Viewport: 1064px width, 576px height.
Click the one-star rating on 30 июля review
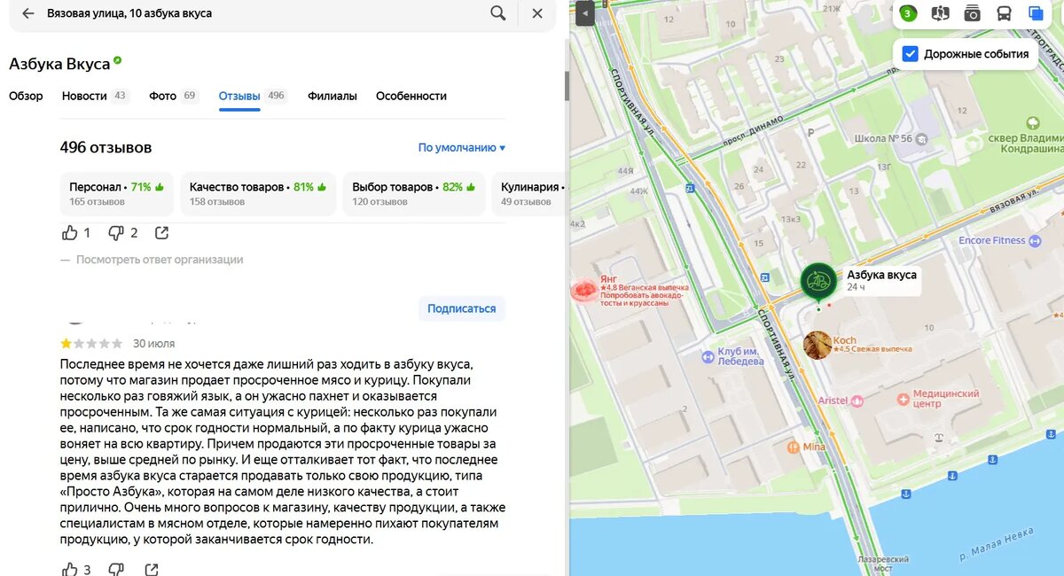pos(66,343)
